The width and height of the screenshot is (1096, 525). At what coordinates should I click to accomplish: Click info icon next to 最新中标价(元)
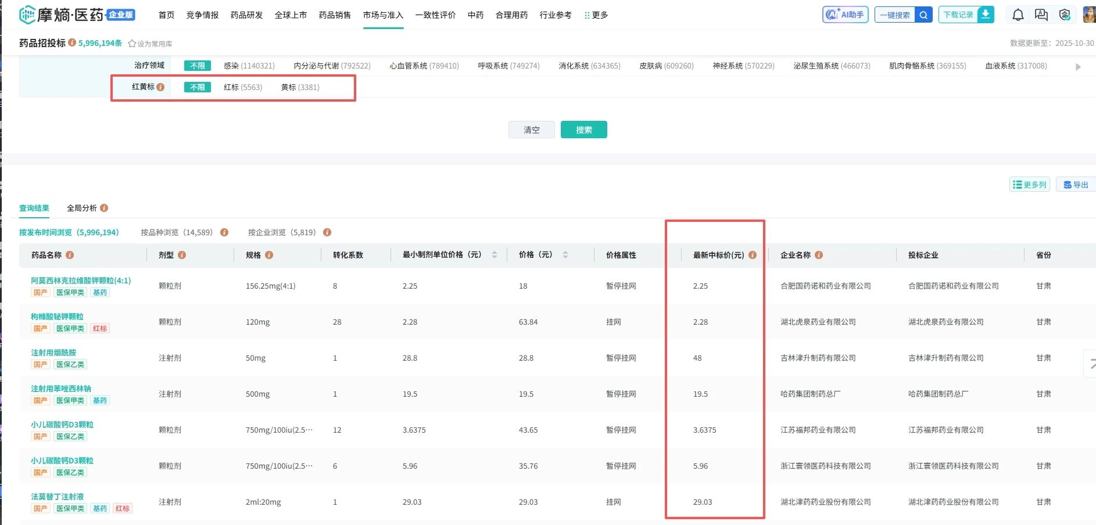point(753,255)
